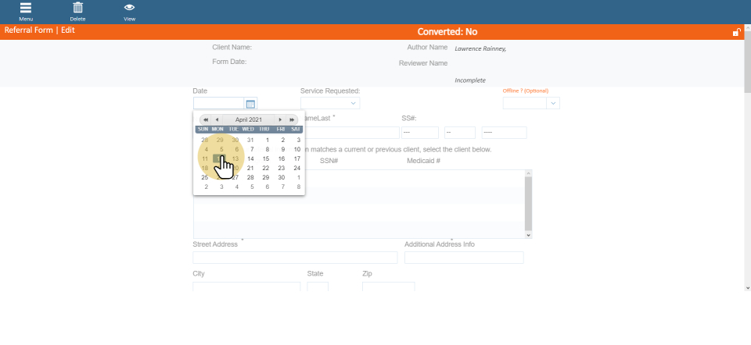Click the City text field
Viewport: 751px width, 345px height.
click(246, 288)
